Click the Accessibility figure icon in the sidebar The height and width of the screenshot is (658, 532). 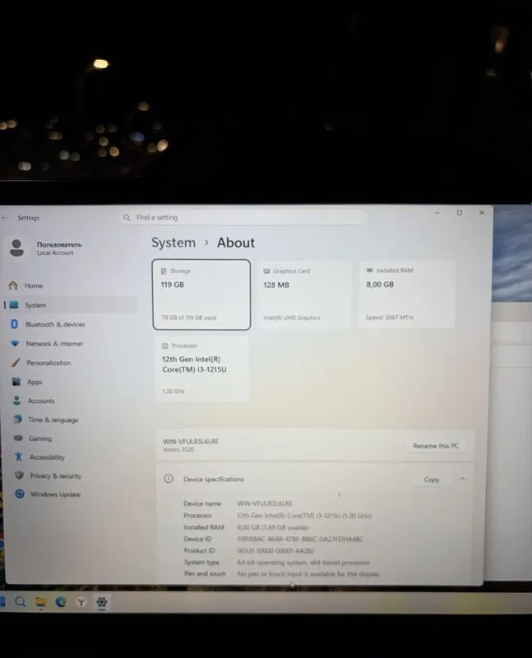pyautogui.click(x=18, y=456)
